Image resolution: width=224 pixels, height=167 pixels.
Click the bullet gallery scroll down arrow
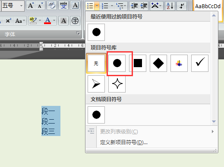coord(214,121)
